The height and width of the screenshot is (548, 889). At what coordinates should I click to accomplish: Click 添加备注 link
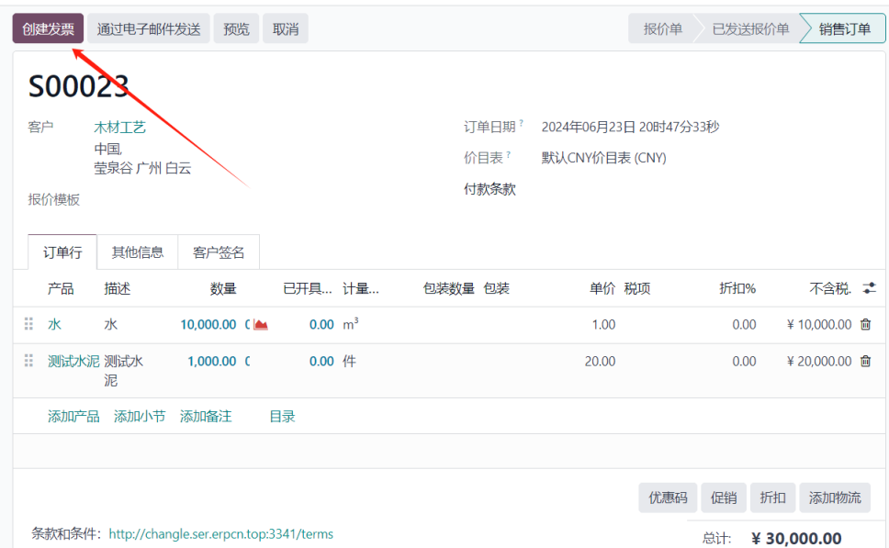205,417
